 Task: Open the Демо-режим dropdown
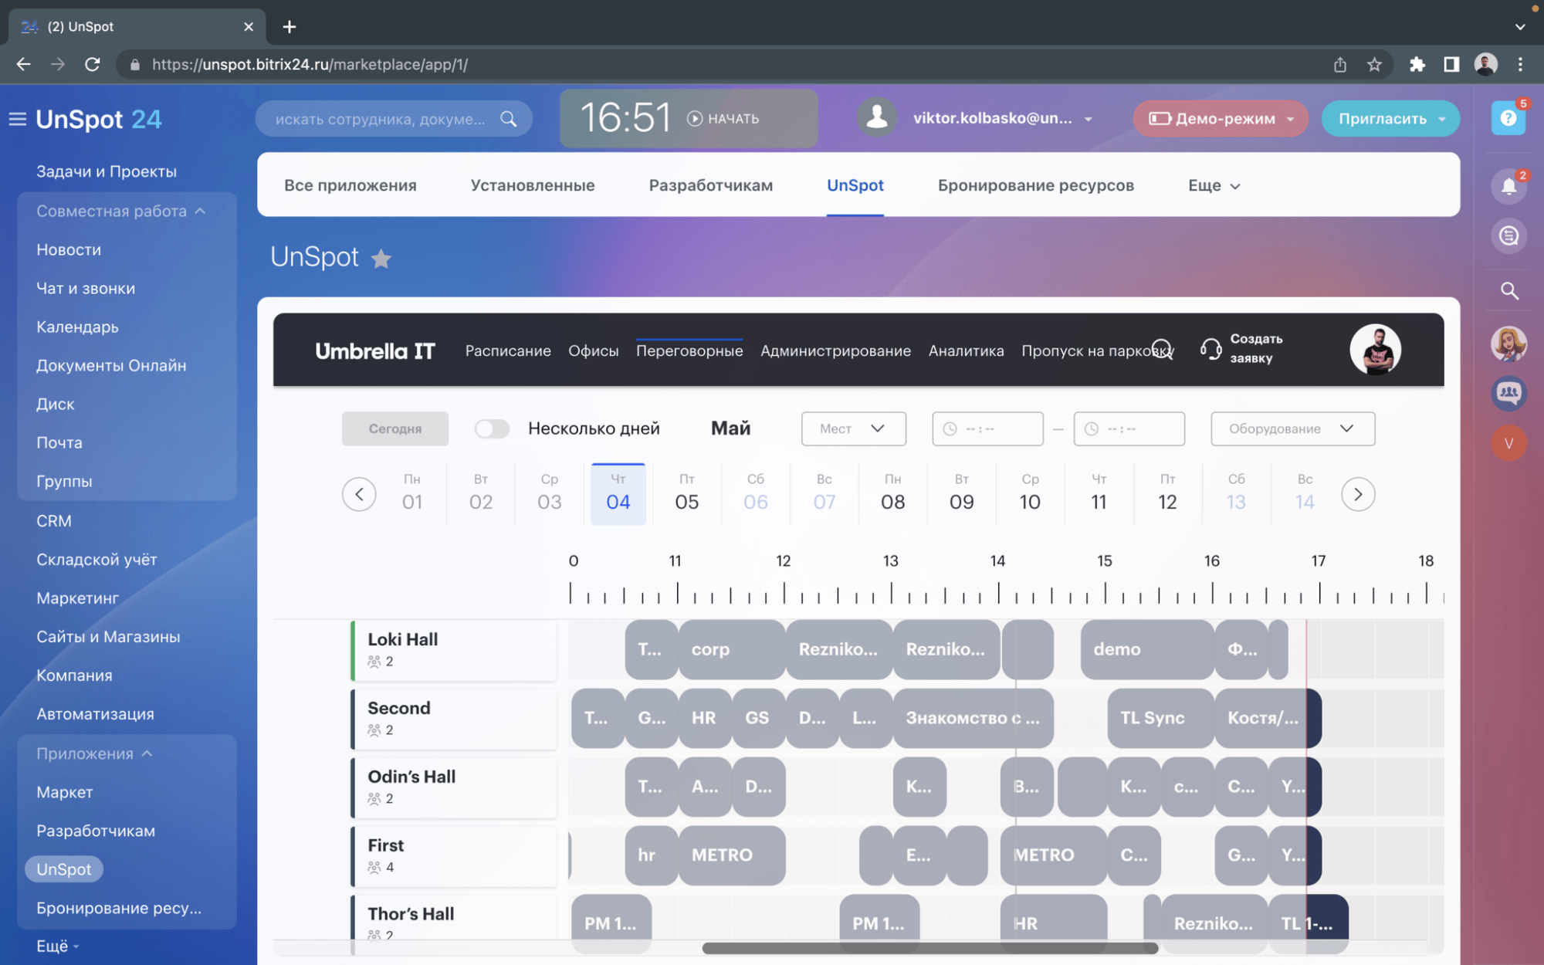point(1221,119)
